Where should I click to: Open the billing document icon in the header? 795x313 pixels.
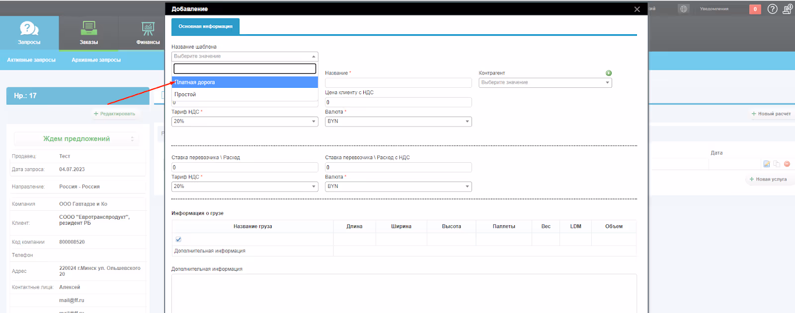click(x=788, y=9)
